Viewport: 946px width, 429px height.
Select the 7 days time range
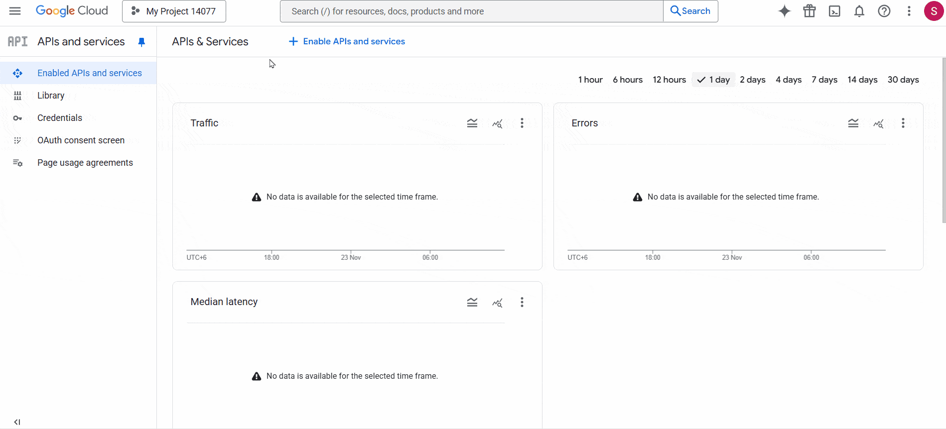(824, 80)
